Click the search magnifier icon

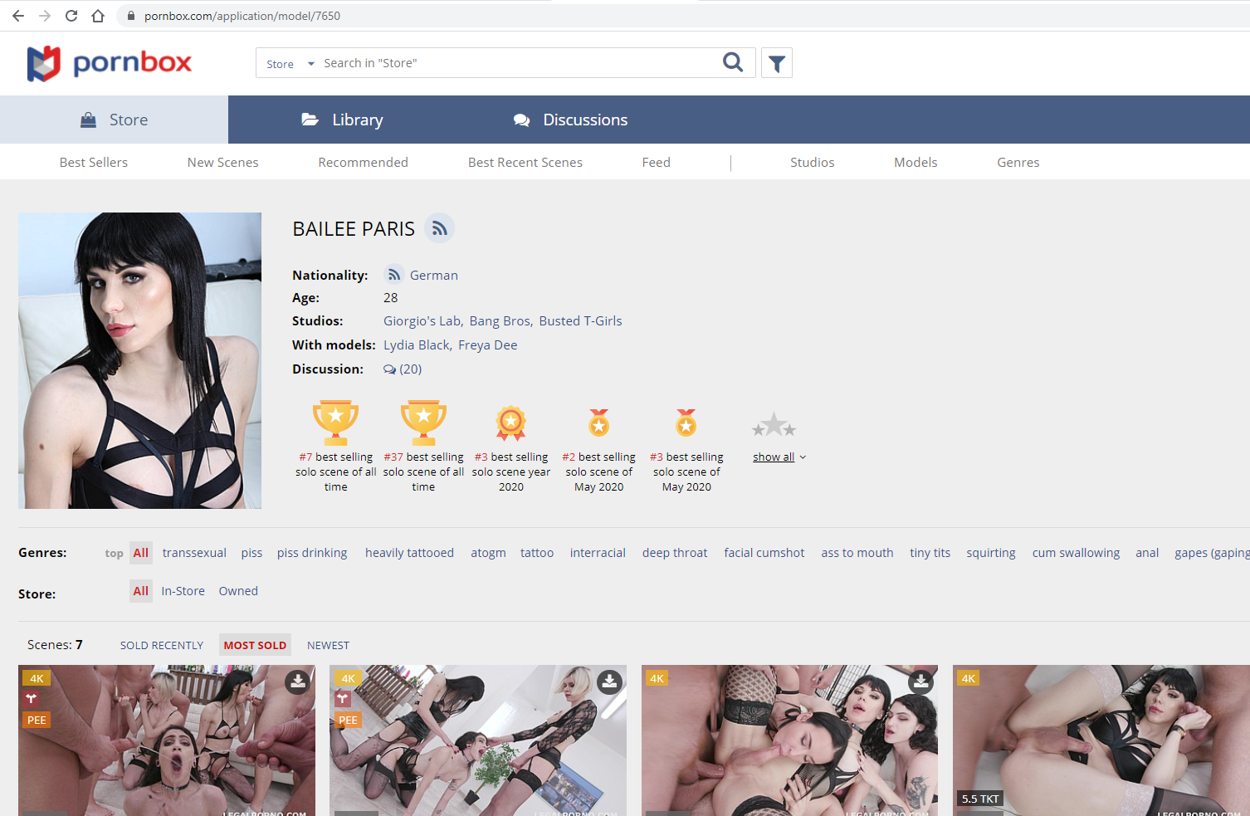click(x=733, y=62)
